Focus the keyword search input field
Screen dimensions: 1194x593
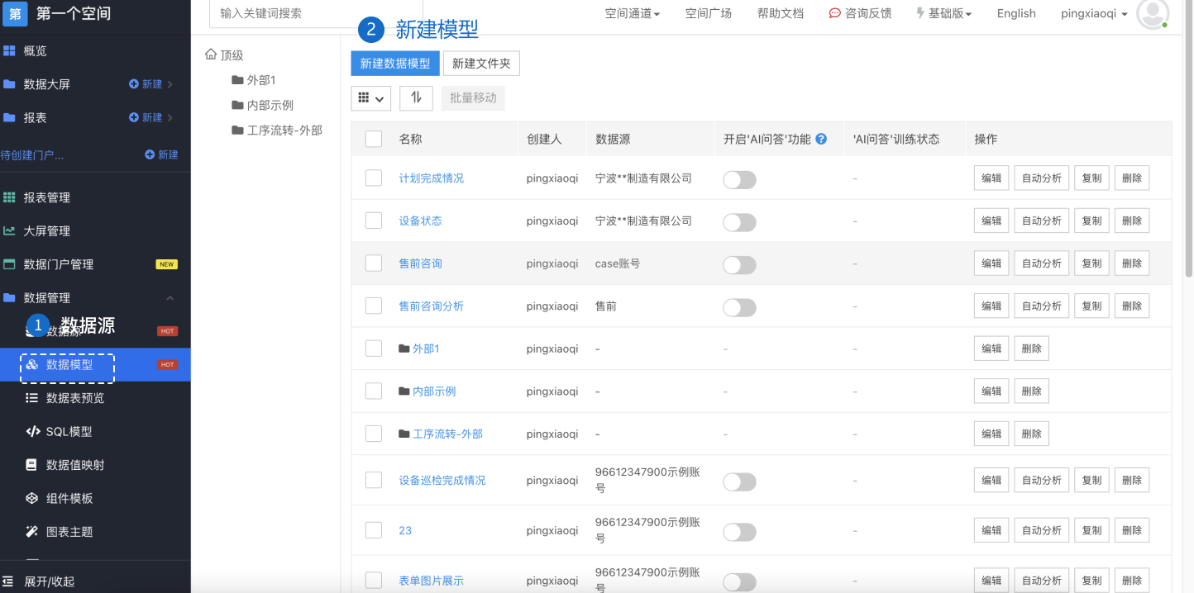(317, 13)
